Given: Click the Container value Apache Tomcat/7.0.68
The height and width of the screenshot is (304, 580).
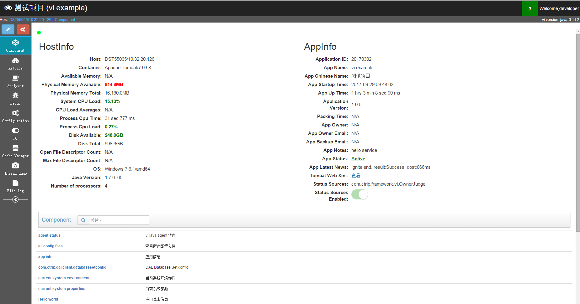Looking at the screenshot, I should (x=128, y=68).
